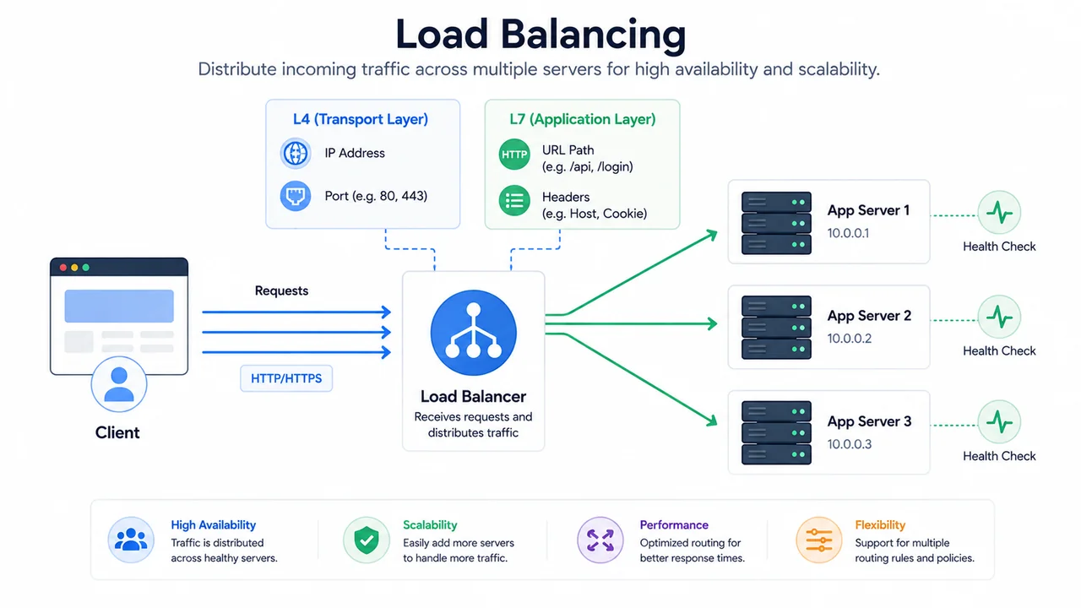Click the IP address 10.0.0.2
Viewport: 1081px width, 608px height.
click(x=849, y=339)
